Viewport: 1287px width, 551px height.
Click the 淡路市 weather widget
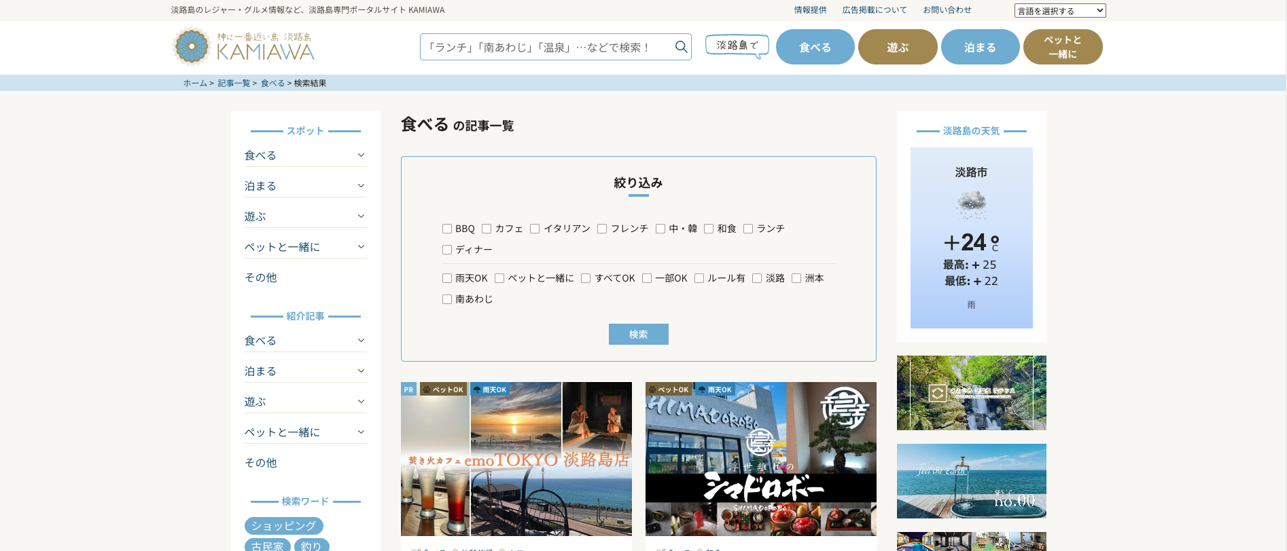972,237
